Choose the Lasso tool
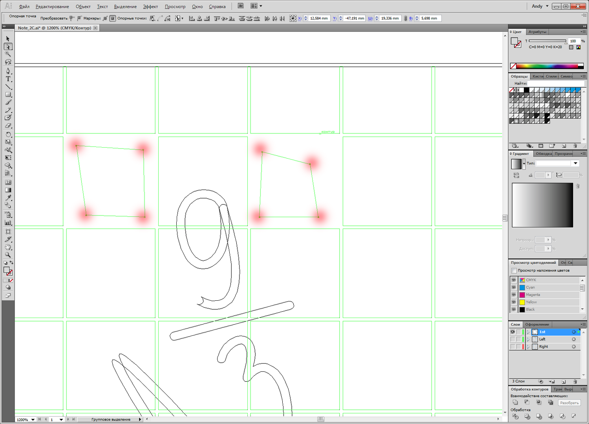 point(8,62)
